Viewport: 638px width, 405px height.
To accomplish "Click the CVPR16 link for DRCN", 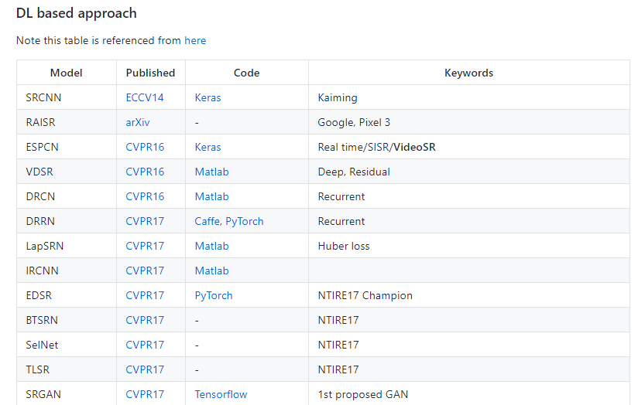I will coord(145,196).
